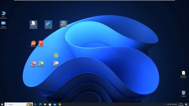Select the Recycle Bin icon
The width and height of the screenshot is (189, 106).
[183, 94]
